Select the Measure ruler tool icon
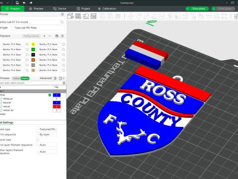Image resolution: width=238 pixels, height=179 pixels. [x=209, y=16]
